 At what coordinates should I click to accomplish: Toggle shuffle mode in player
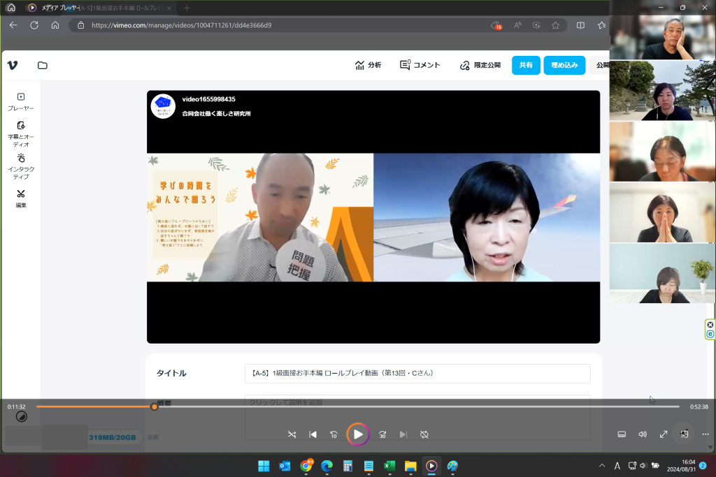pos(292,434)
